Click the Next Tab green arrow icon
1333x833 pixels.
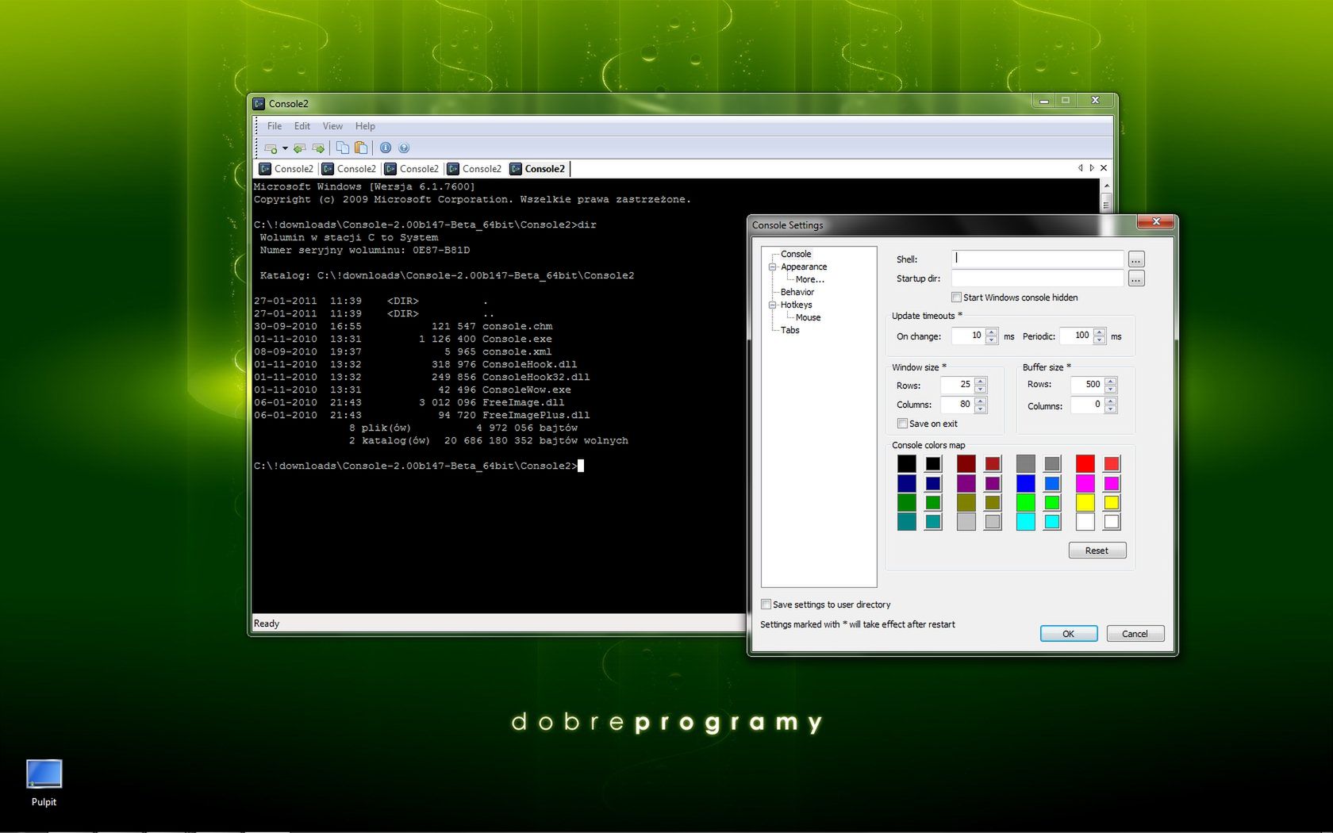[x=318, y=148]
